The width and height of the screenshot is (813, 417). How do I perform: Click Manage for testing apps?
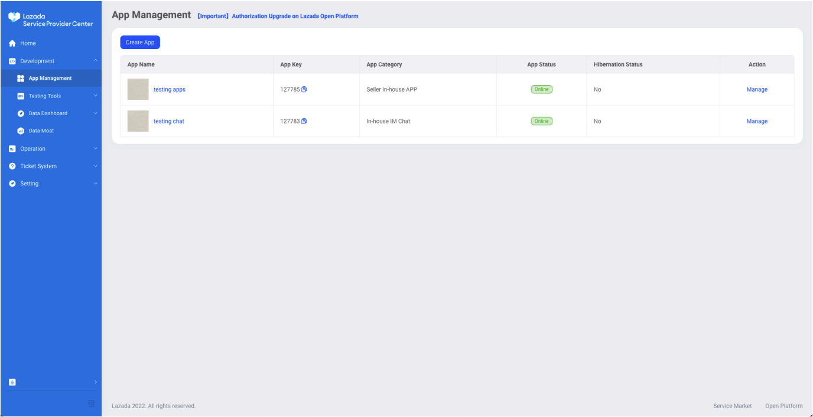tap(756, 90)
